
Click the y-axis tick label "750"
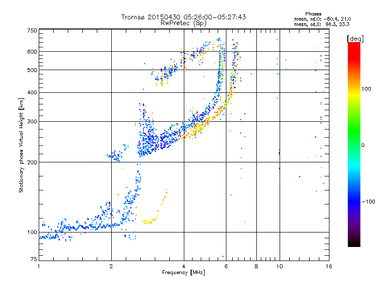(32, 30)
